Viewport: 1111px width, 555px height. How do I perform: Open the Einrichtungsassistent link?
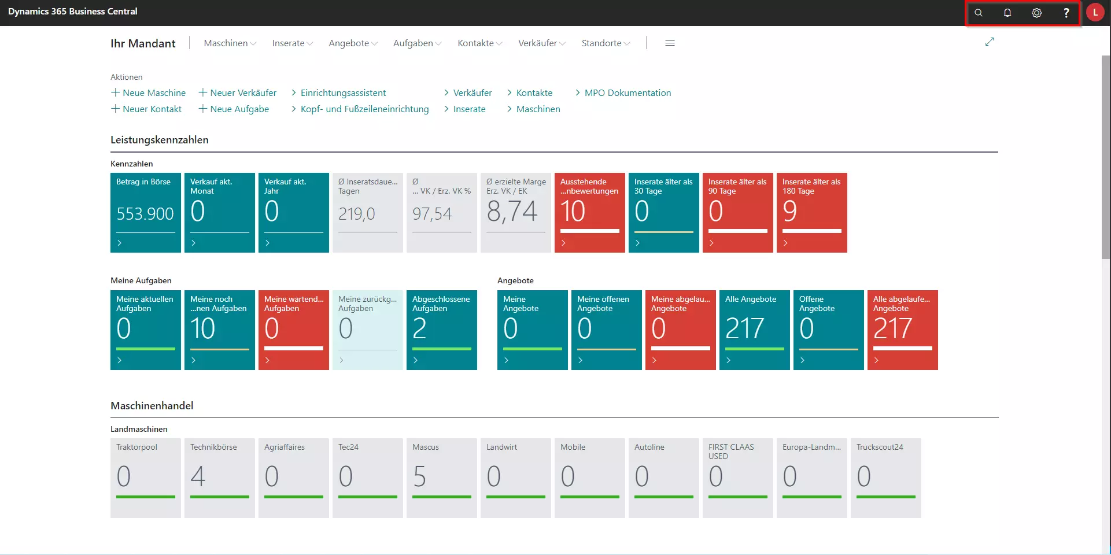click(343, 93)
